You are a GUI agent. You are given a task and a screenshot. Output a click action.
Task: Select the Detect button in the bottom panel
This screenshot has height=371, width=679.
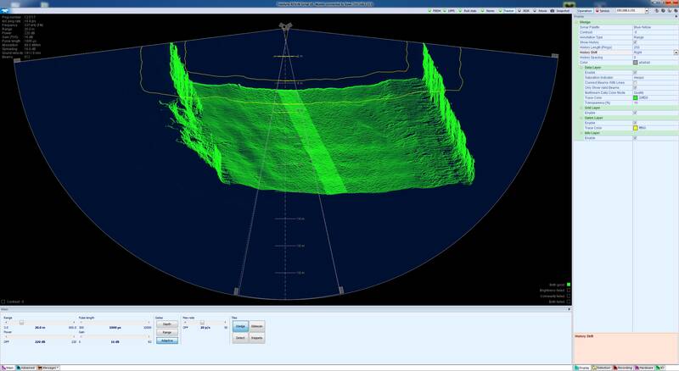click(x=240, y=338)
